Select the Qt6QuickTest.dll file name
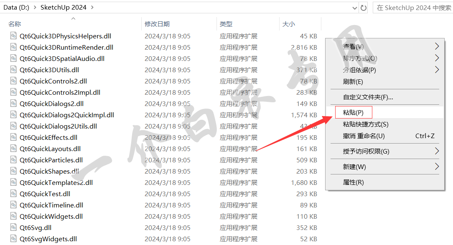 tap(45, 194)
